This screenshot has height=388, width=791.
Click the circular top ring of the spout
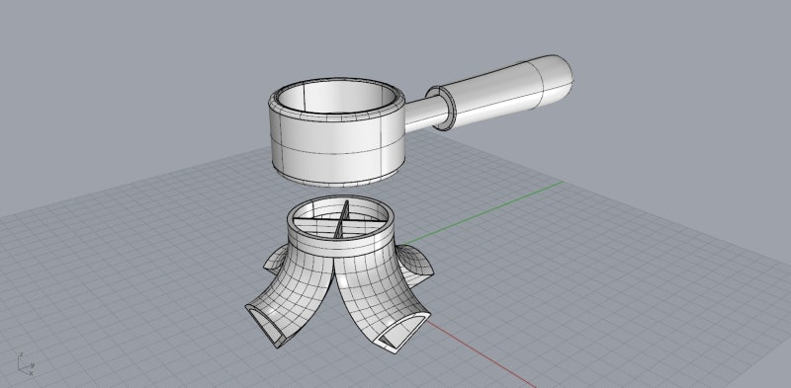click(x=339, y=220)
